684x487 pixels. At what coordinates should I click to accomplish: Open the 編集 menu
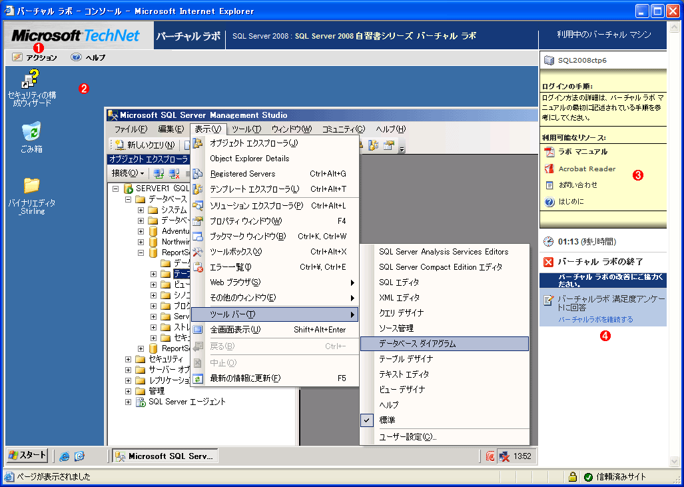point(171,129)
